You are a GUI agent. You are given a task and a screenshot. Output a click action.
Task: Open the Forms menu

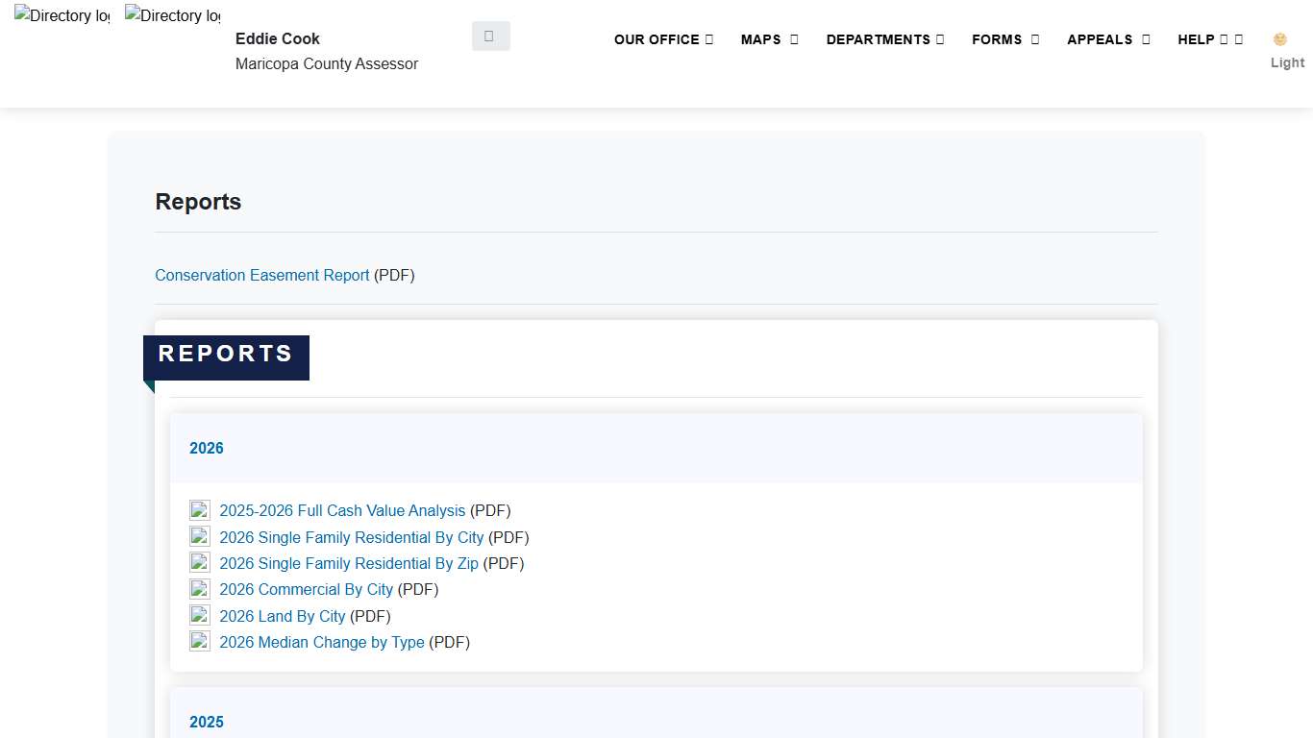click(x=1005, y=39)
